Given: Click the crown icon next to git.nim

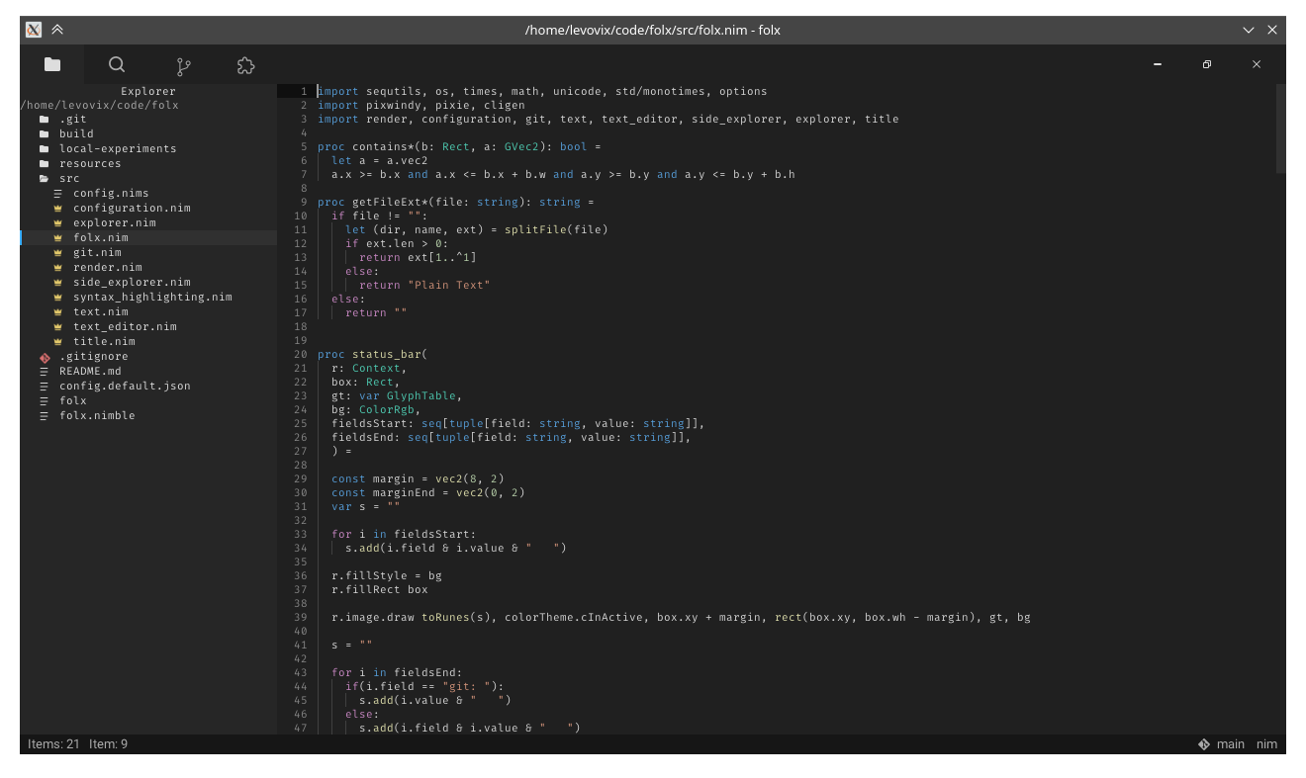Looking at the screenshot, I should tap(58, 253).
